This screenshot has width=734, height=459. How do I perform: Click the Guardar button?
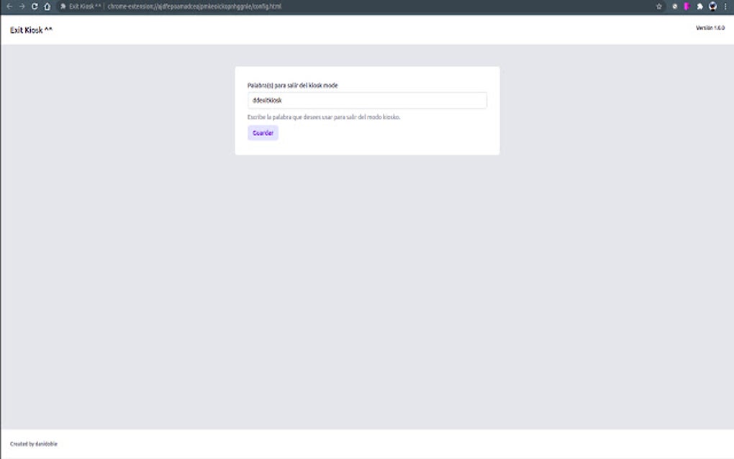point(263,132)
